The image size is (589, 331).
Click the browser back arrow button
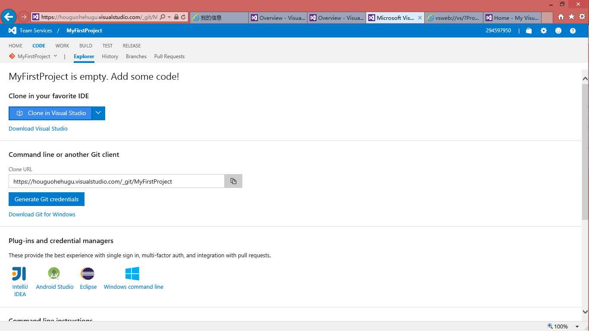9,17
